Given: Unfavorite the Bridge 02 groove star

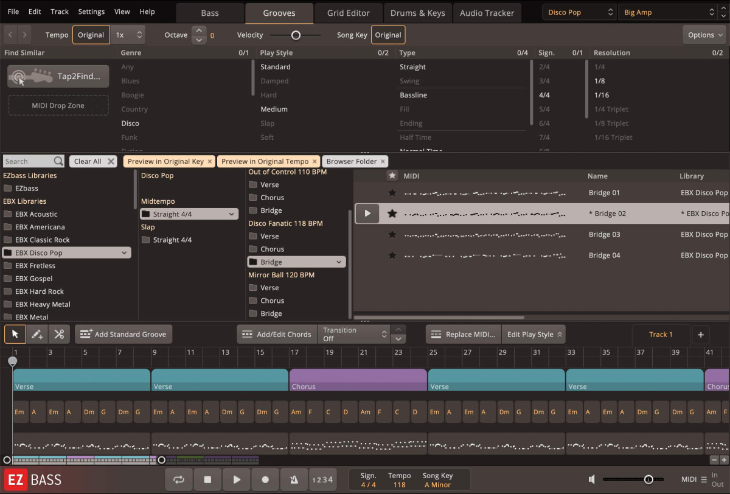Looking at the screenshot, I should 392,214.
